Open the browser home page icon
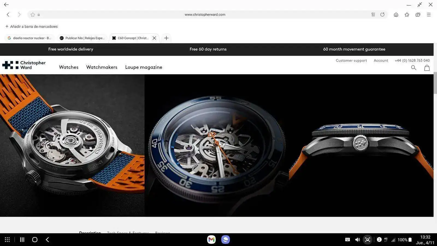437x246 pixels. 396,15
